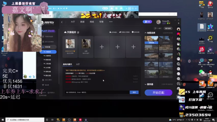Focus the Windows taskbar search box
This screenshot has height=122, width=217.
(25, 120)
